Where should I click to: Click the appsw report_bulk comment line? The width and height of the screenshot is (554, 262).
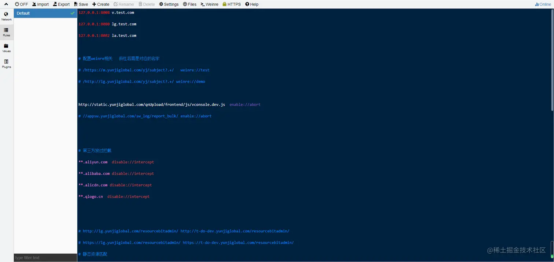point(145,116)
